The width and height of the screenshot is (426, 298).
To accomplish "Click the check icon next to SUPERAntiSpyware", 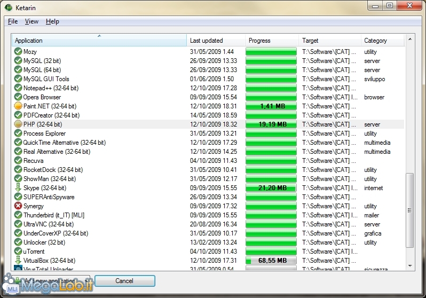I will 18,197.
